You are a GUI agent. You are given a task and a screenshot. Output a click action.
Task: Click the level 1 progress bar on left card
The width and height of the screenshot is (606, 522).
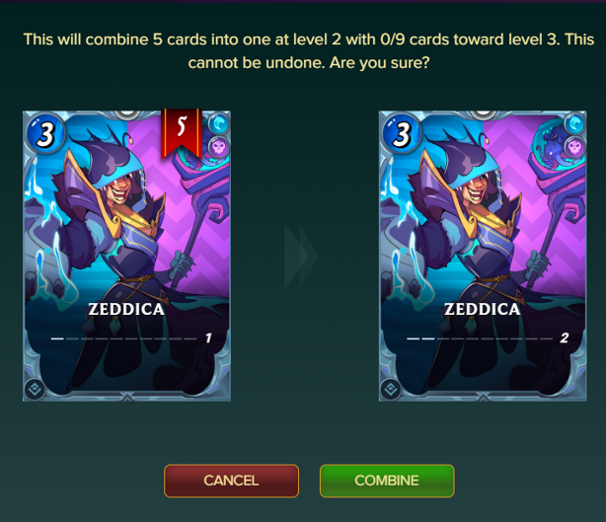tap(123, 338)
